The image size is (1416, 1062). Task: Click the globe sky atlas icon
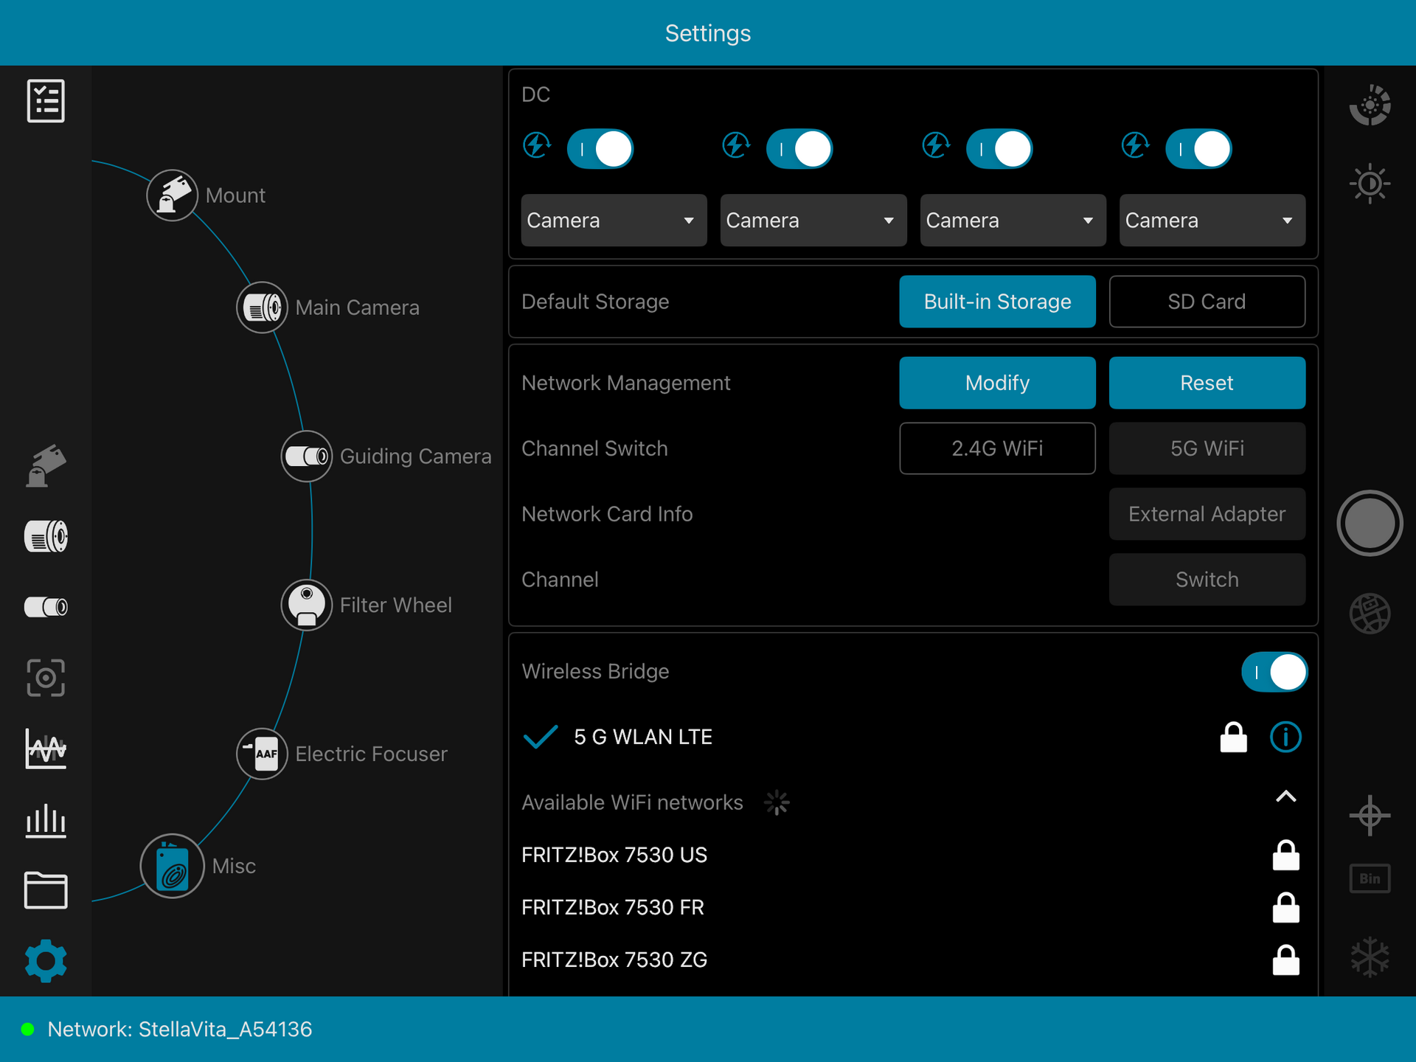[x=1370, y=614]
